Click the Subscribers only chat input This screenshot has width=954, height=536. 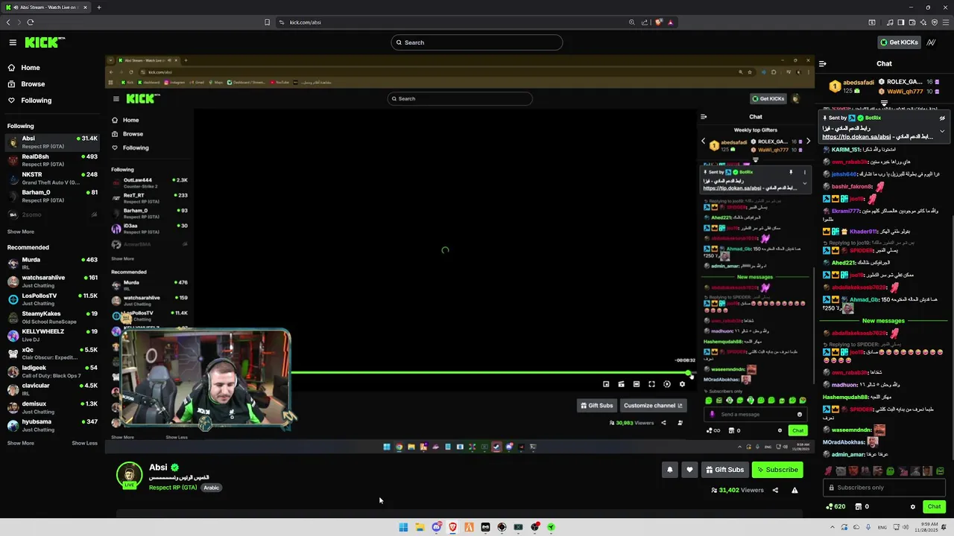(x=884, y=488)
